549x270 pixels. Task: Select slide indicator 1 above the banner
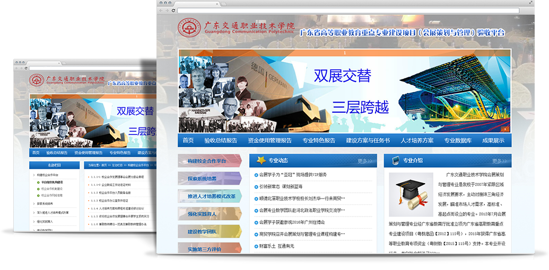point(345,53)
